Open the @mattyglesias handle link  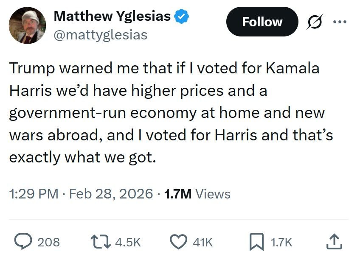[x=100, y=34]
